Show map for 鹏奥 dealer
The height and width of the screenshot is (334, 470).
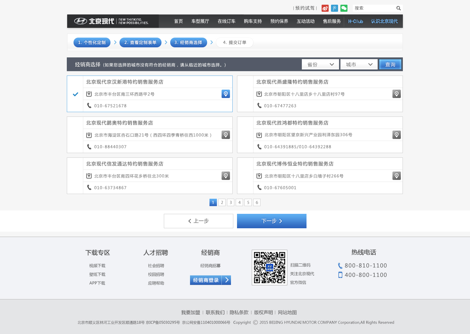(x=226, y=135)
